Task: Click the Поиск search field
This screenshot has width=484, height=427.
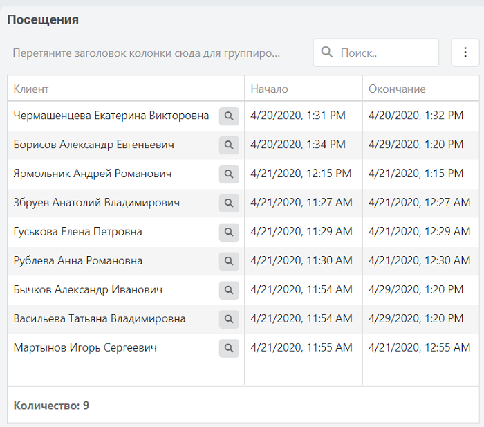Action: coord(376,53)
